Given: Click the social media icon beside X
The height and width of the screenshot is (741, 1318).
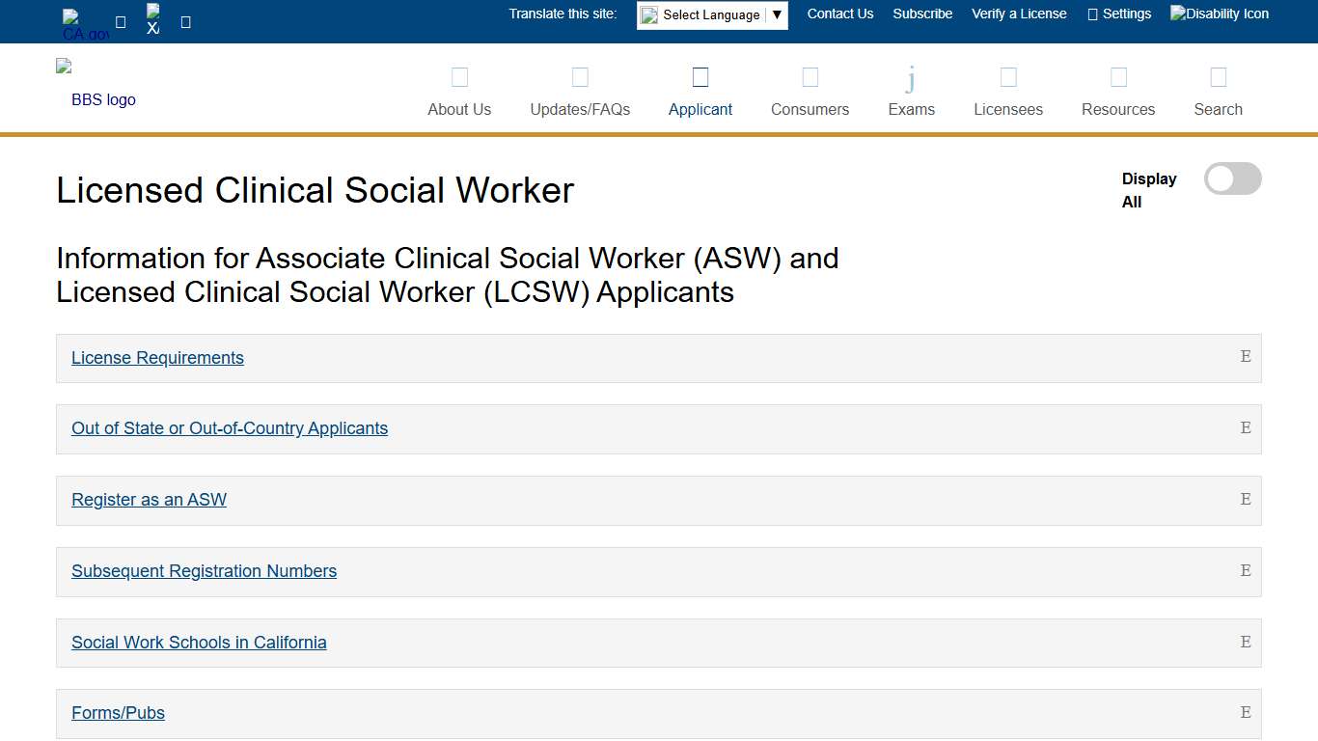Looking at the screenshot, I should pos(183,19).
